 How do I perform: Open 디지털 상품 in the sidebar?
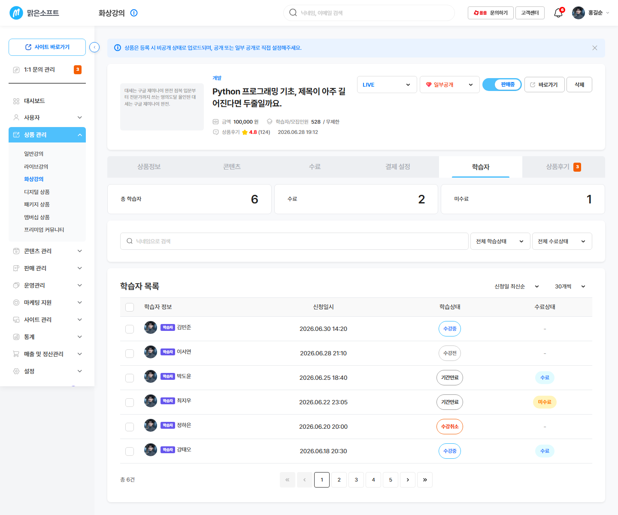coord(37,192)
